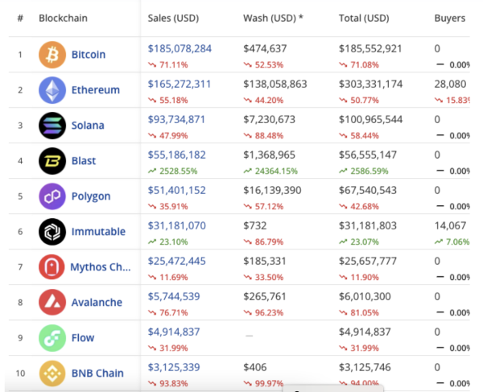The height and width of the screenshot is (392, 483).
Task: Select Bitcoin total $185,552,921
Action: pyautogui.click(x=370, y=48)
